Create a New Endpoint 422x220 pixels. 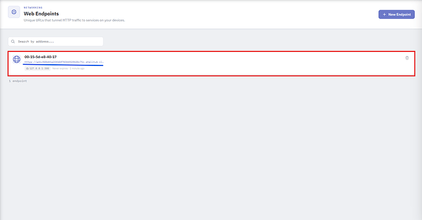[x=396, y=15]
